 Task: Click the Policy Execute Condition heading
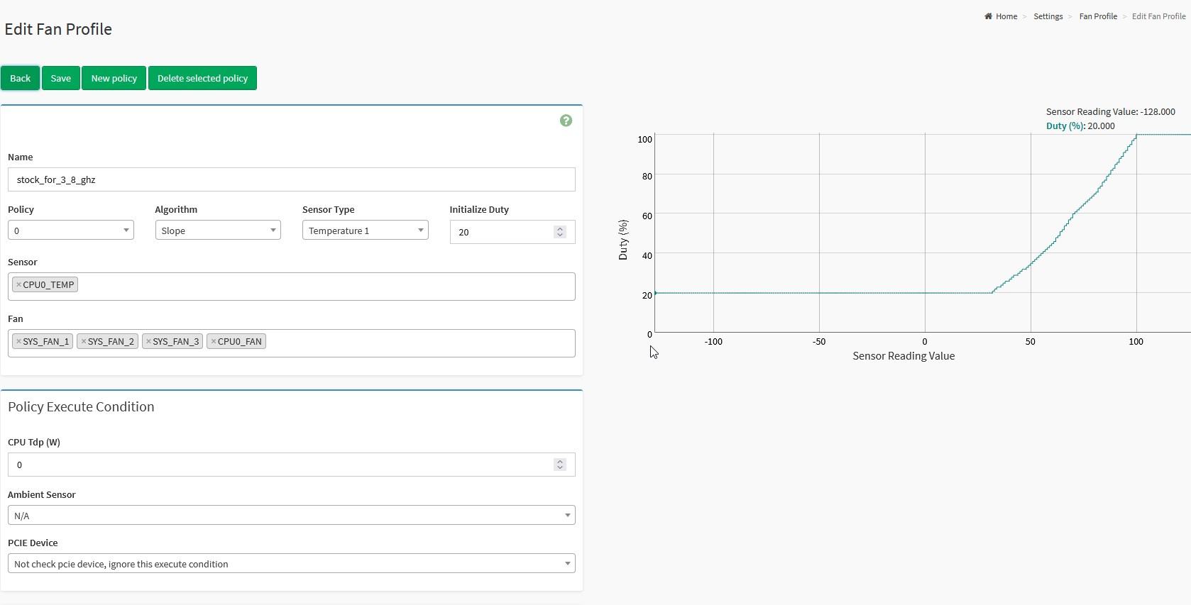click(81, 406)
